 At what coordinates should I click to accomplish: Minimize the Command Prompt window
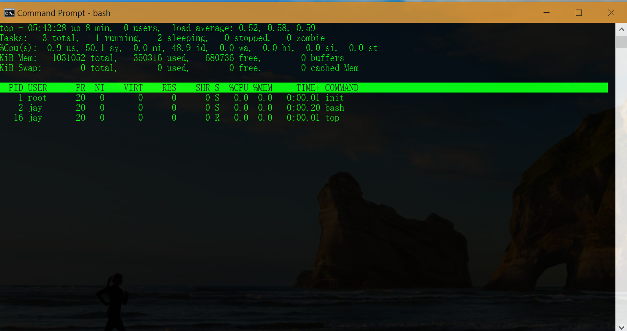click(x=546, y=13)
